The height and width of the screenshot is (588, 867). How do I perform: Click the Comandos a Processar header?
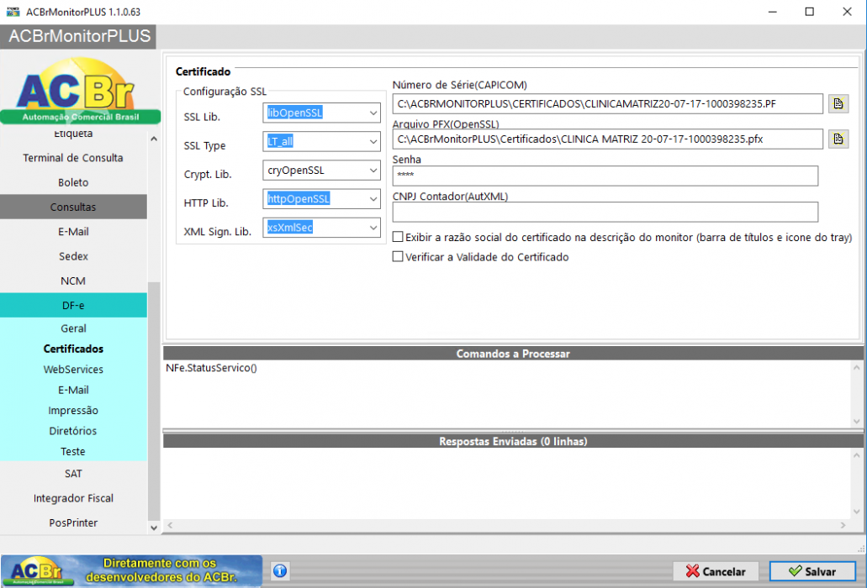[x=513, y=354]
